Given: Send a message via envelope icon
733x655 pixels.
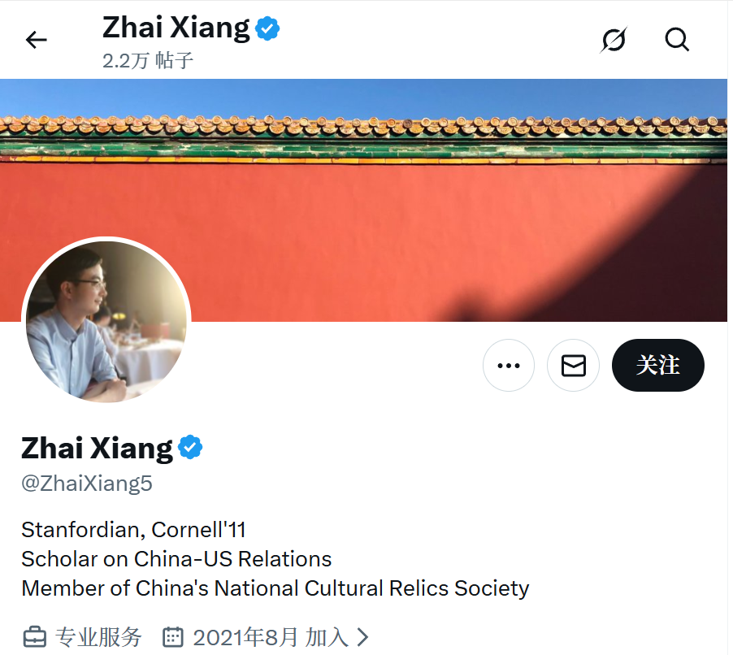Looking at the screenshot, I should pyautogui.click(x=573, y=365).
